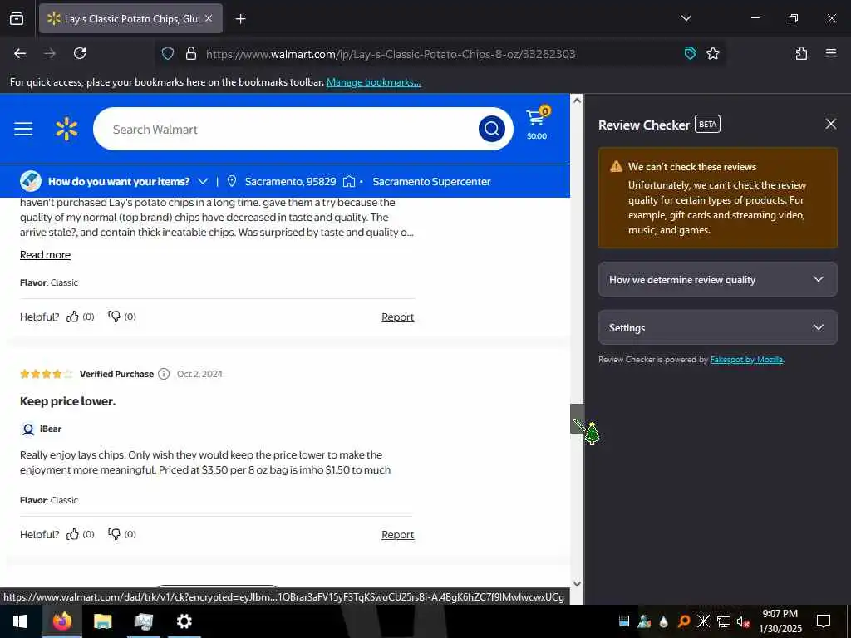The image size is (851, 638).
Task: Thumbs up the Keep price lower review
Action: (72, 534)
